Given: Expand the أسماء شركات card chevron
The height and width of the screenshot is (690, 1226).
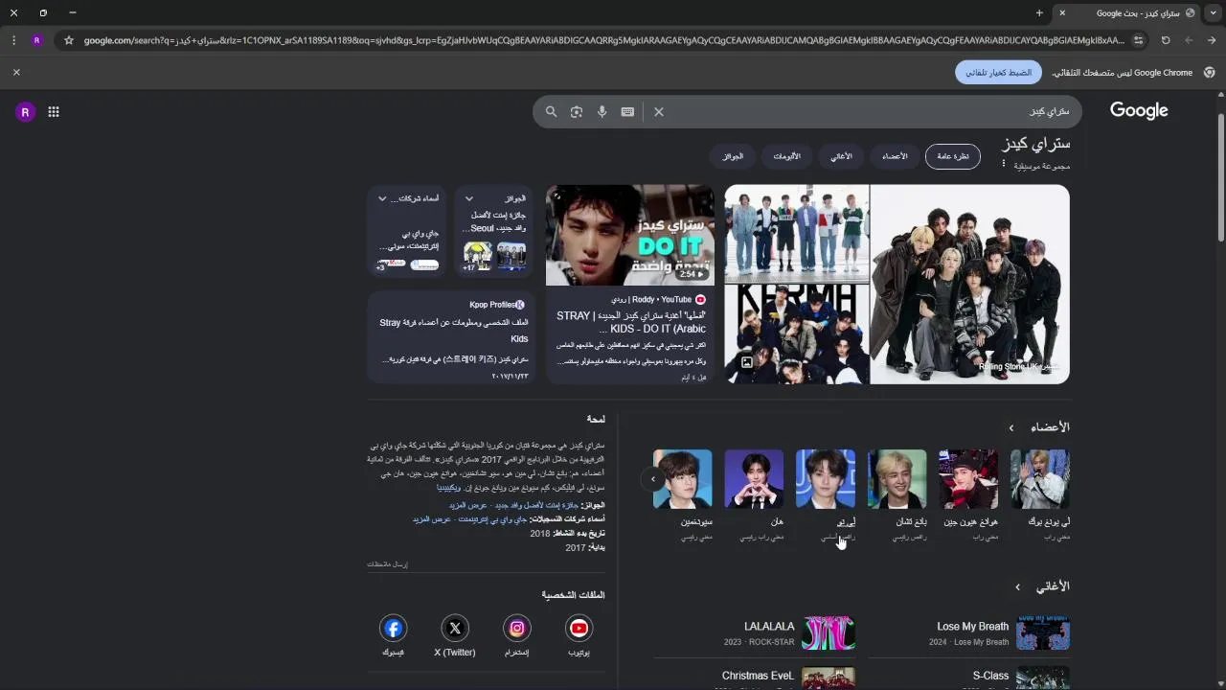Looking at the screenshot, I should point(382,198).
